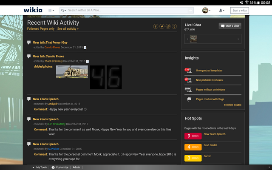
Task: Click speech bubble icon beside User talk:Camilo Flores
Action: click(x=29, y=56)
